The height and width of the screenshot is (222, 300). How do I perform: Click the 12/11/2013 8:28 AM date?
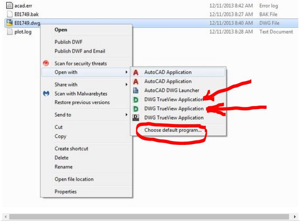coord(231,32)
